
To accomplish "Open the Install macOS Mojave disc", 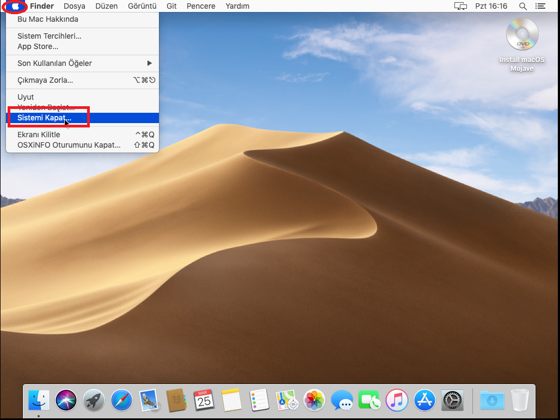I will [522, 35].
